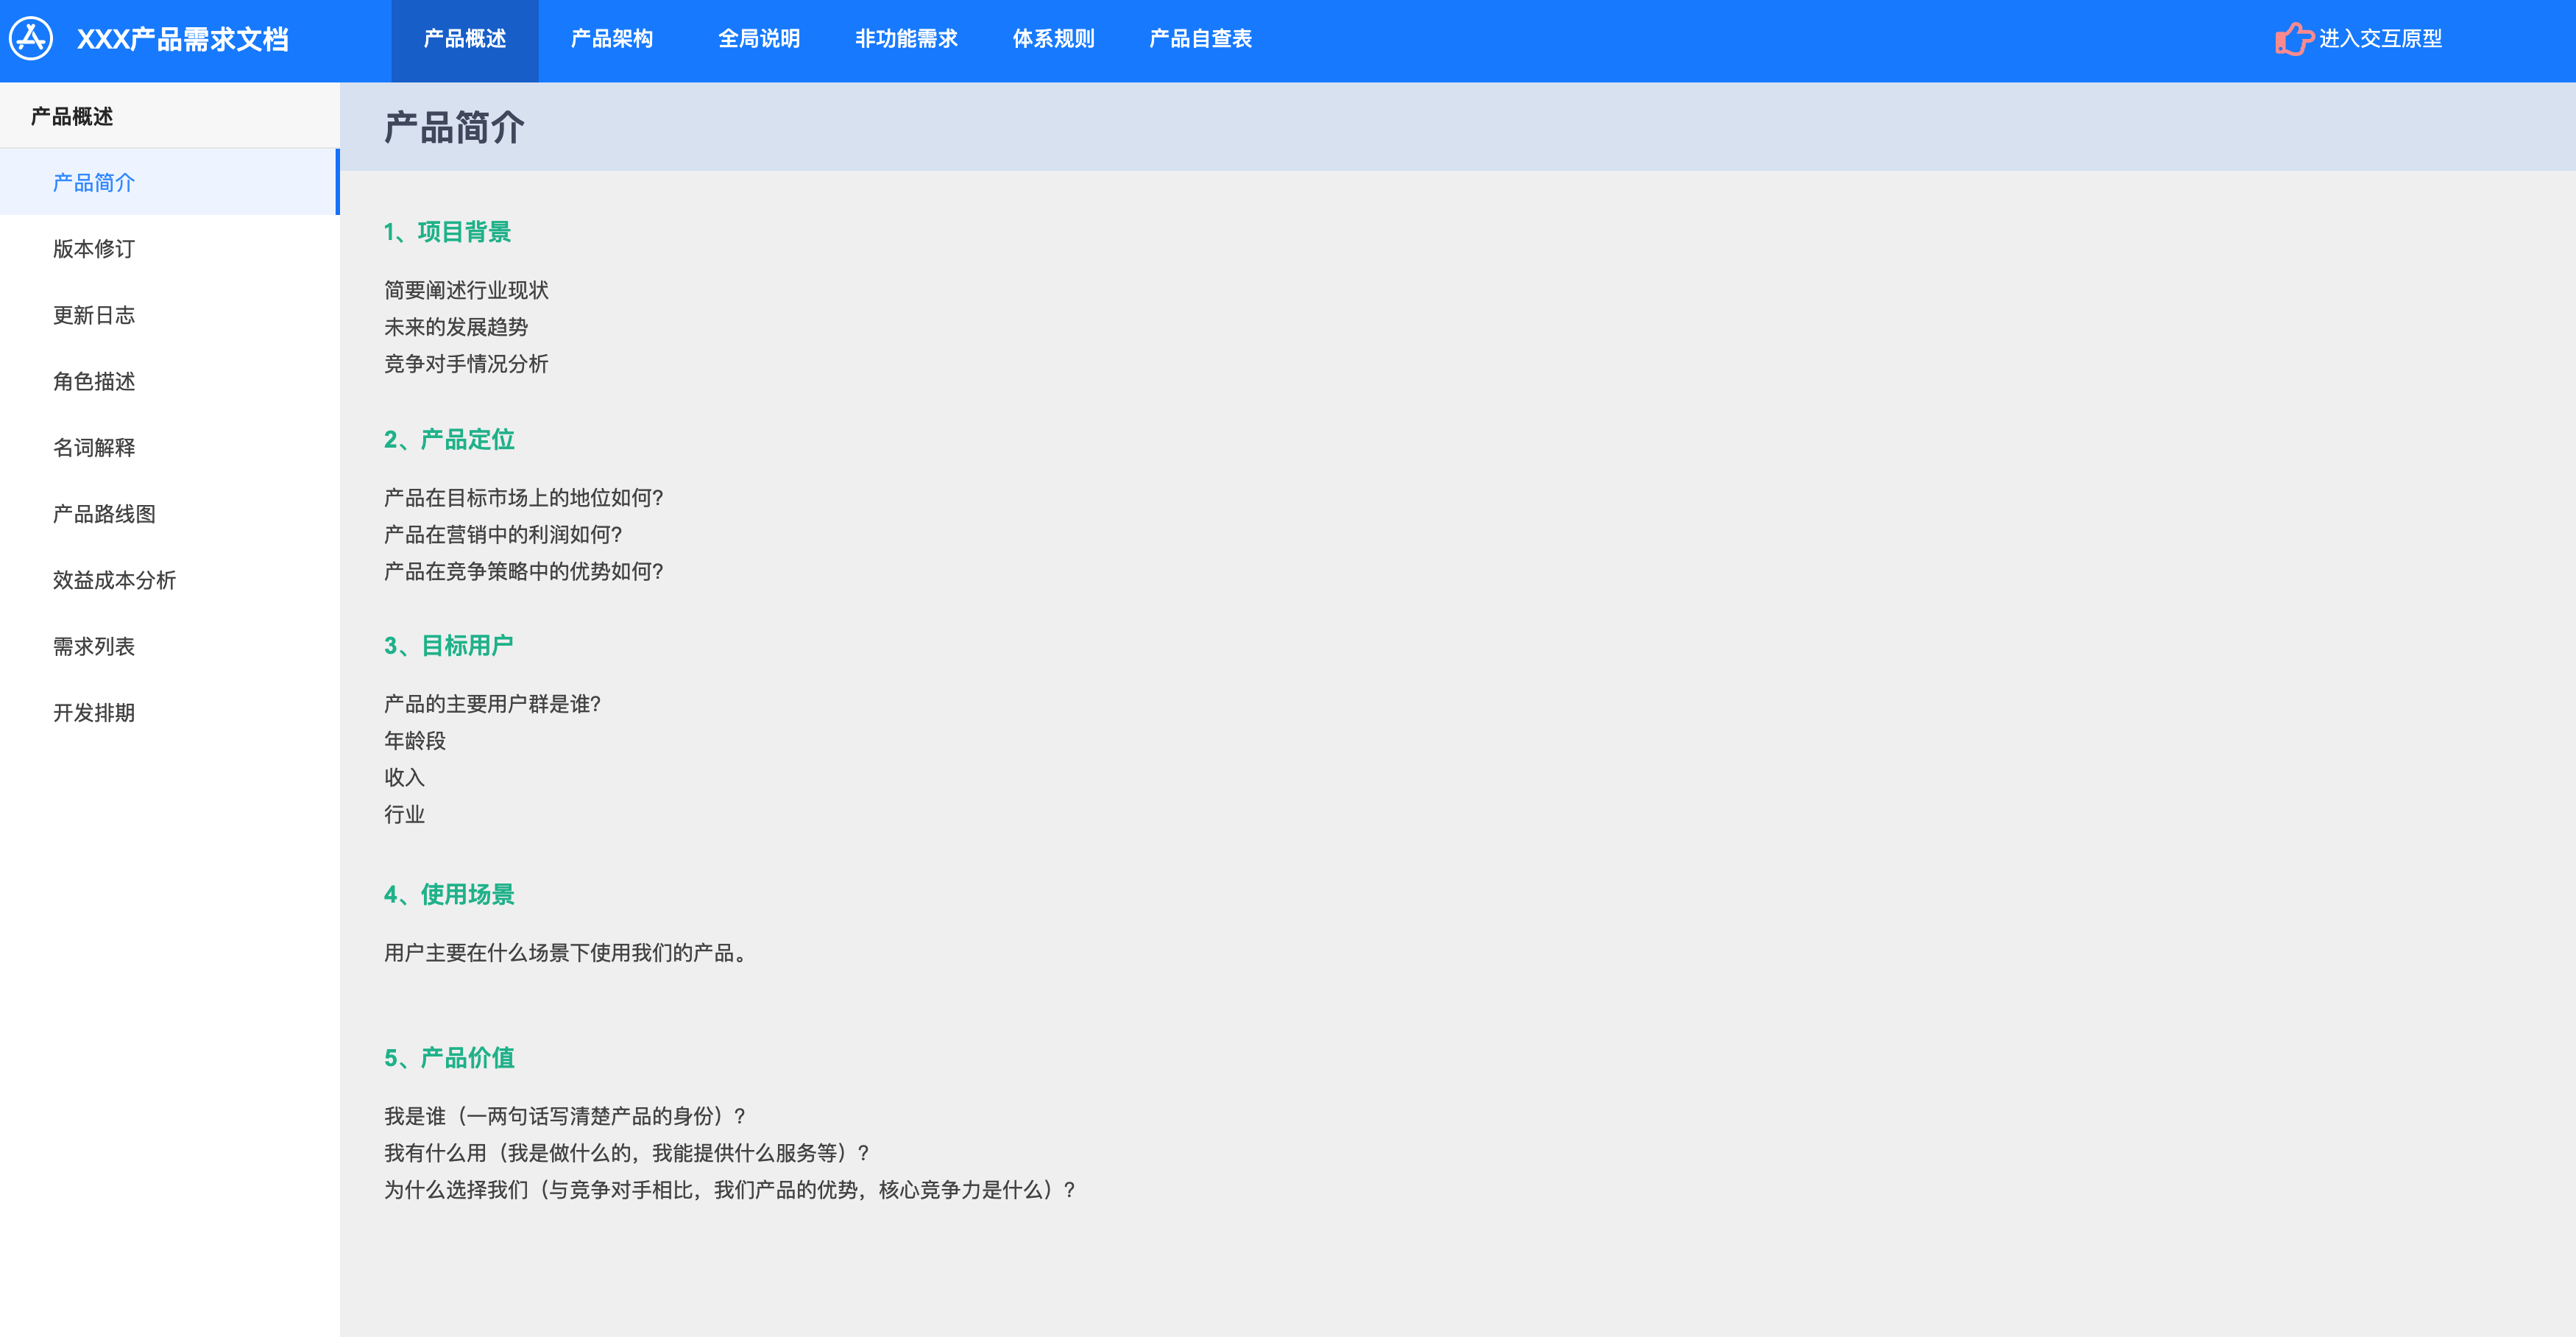Click the line 竞争对手情况分析

click(466, 363)
